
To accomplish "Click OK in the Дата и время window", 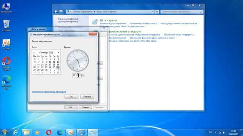I will point(71,107).
